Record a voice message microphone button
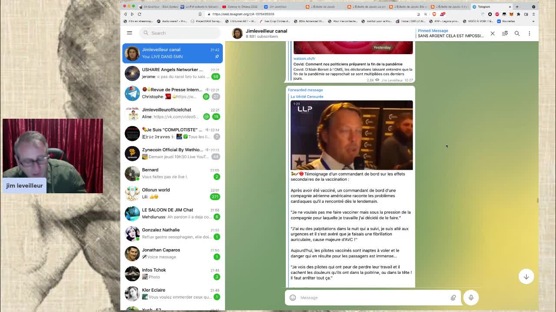 pyautogui.click(x=471, y=298)
